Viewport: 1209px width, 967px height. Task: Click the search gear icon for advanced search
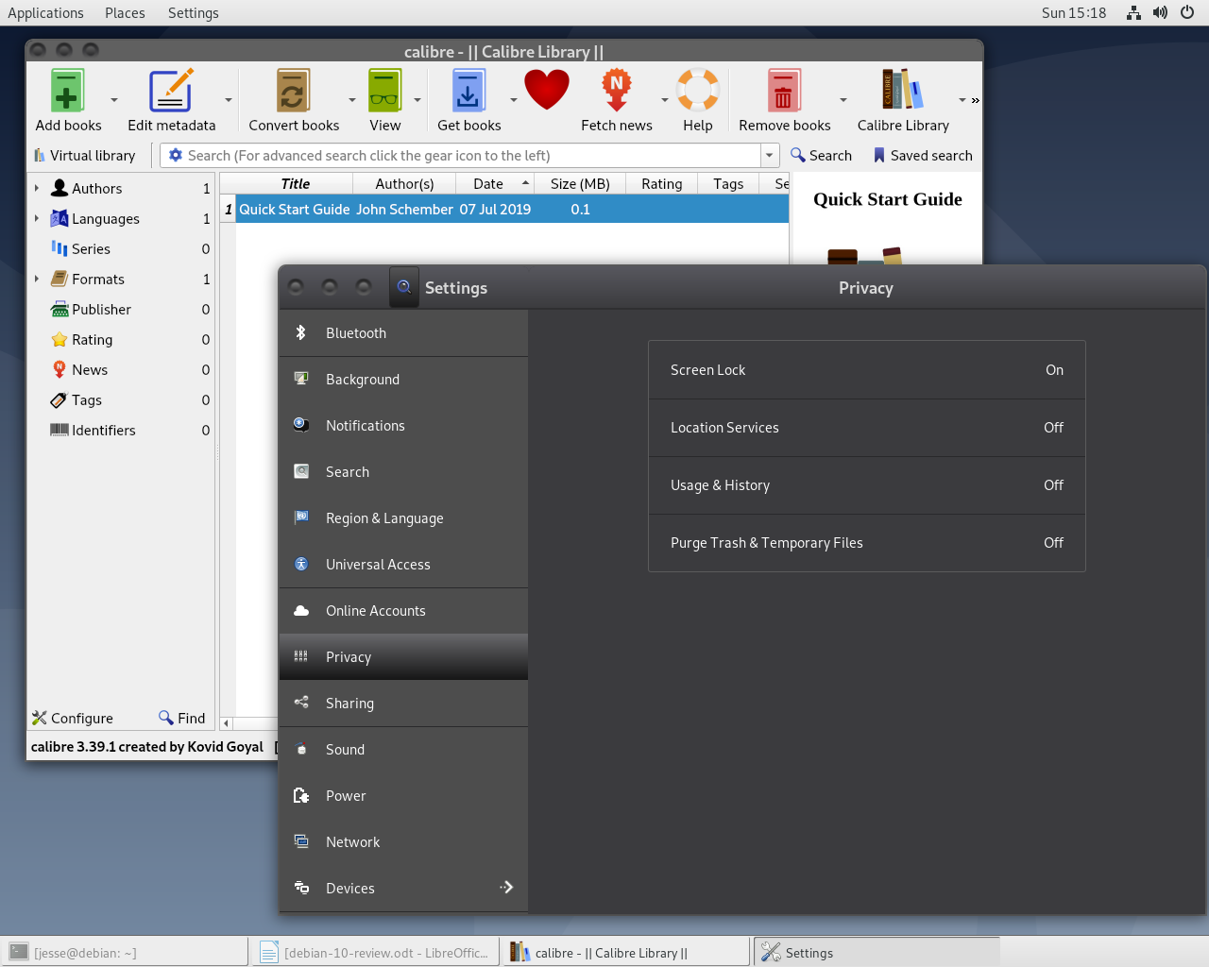[x=176, y=155]
